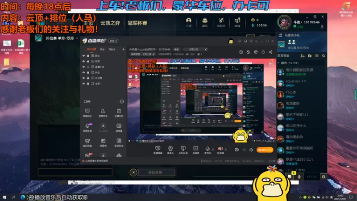
Task: Toggle visibility of 歌名 source
Action: point(83,55)
